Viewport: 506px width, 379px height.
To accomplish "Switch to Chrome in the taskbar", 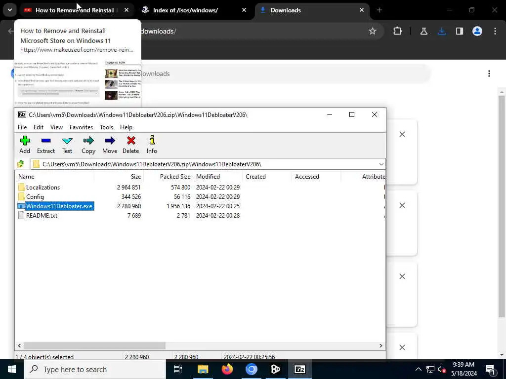I will pyautogui.click(x=252, y=369).
